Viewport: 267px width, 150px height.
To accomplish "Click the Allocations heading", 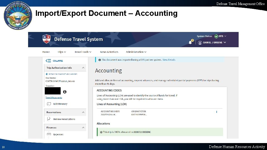I will (103, 124).
